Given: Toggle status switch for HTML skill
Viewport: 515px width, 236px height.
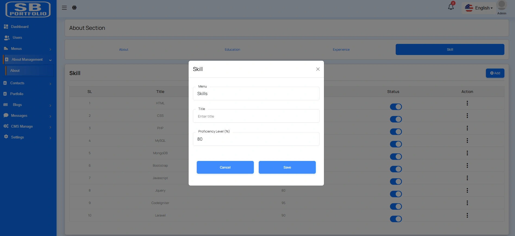Looking at the screenshot, I should (x=396, y=107).
